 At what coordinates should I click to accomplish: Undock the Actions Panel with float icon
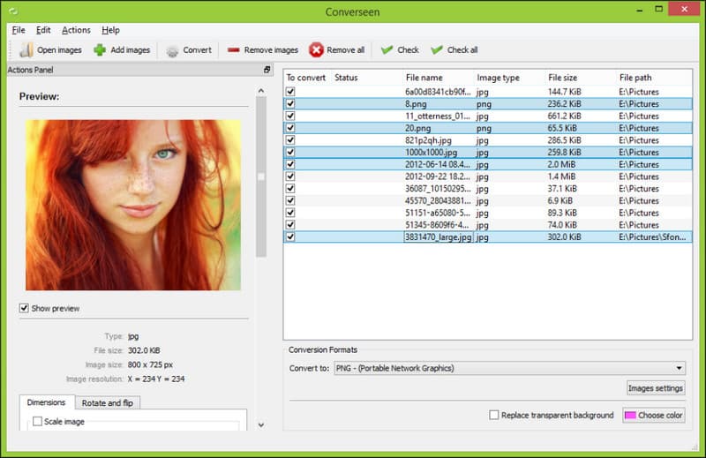point(267,70)
